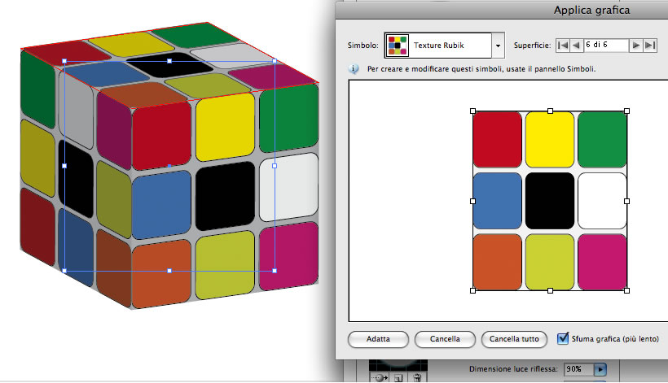The image size is (668, 383).
Task: Click the move light behind object icon
Action: click(x=379, y=377)
